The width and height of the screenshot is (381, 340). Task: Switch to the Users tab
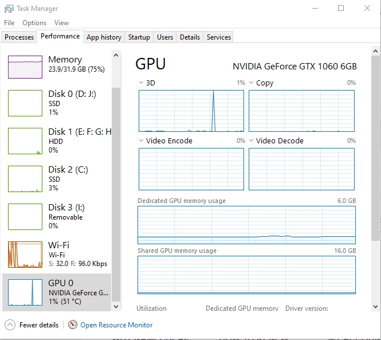pyautogui.click(x=165, y=37)
